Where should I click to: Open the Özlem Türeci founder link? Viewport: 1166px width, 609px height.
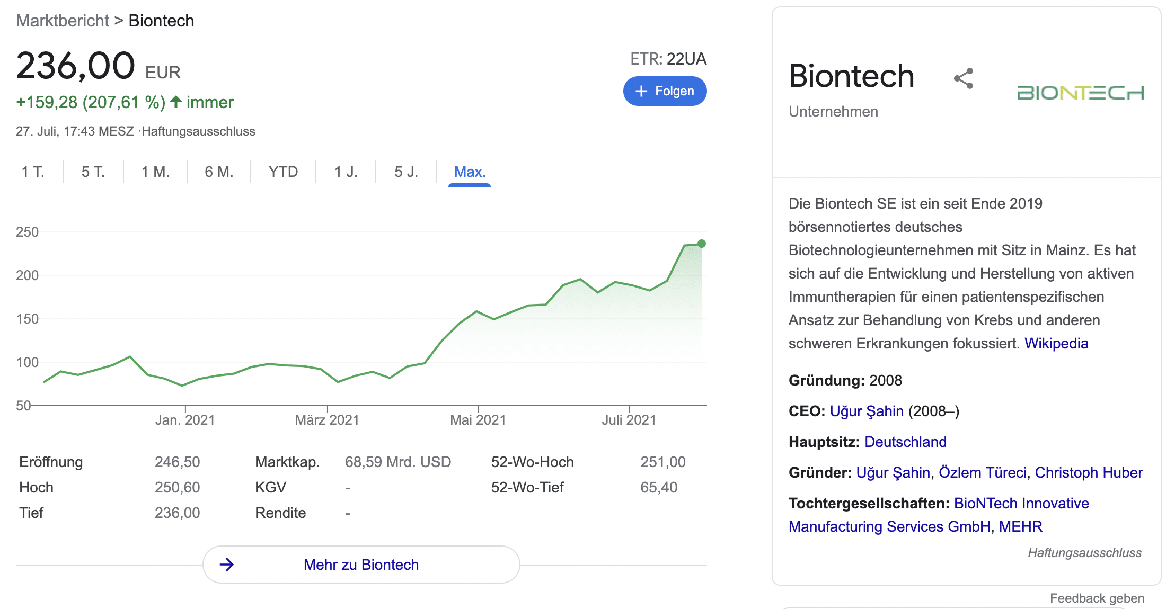983,473
